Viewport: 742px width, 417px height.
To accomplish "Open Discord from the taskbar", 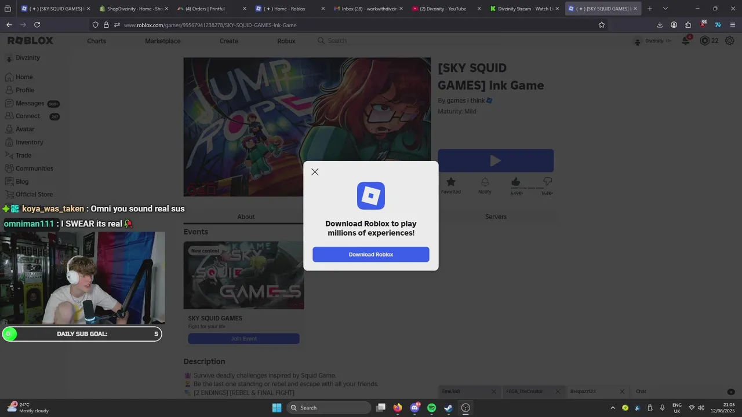I will [x=414, y=408].
